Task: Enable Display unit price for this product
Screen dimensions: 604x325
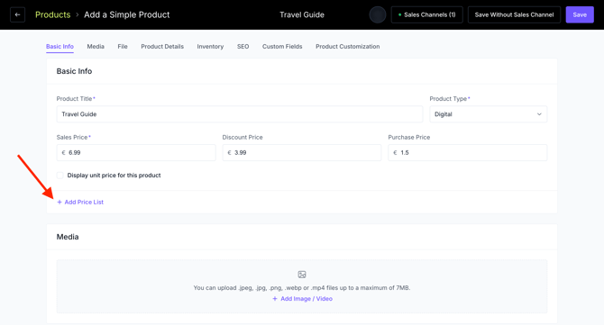Action: point(60,176)
